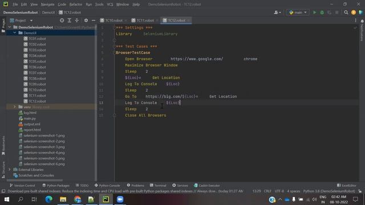Open the VCS menu
Image resolution: width=365 pixels, height=205 pixels.
pos(110,5)
